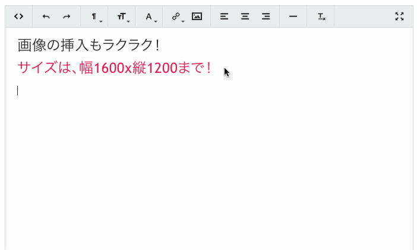The height and width of the screenshot is (250, 417).
Task: Redo the last undone edit
Action: pos(67,17)
